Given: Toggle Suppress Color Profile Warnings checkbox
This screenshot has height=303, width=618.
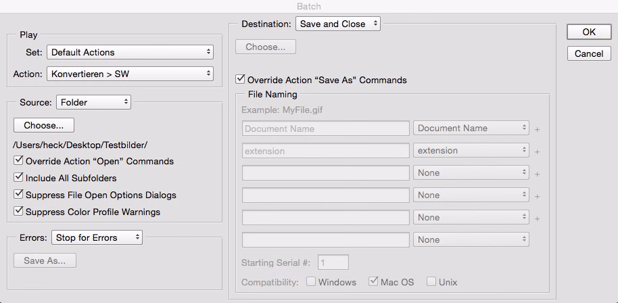Looking at the screenshot, I should point(18,212).
